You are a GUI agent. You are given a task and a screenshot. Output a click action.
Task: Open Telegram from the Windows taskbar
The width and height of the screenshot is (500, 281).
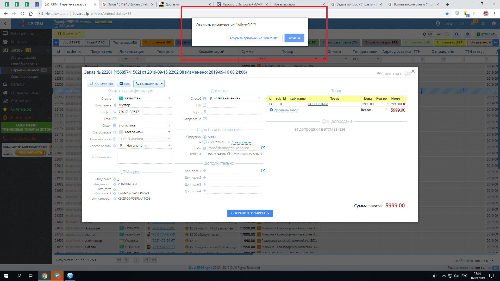tap(57, 276)
